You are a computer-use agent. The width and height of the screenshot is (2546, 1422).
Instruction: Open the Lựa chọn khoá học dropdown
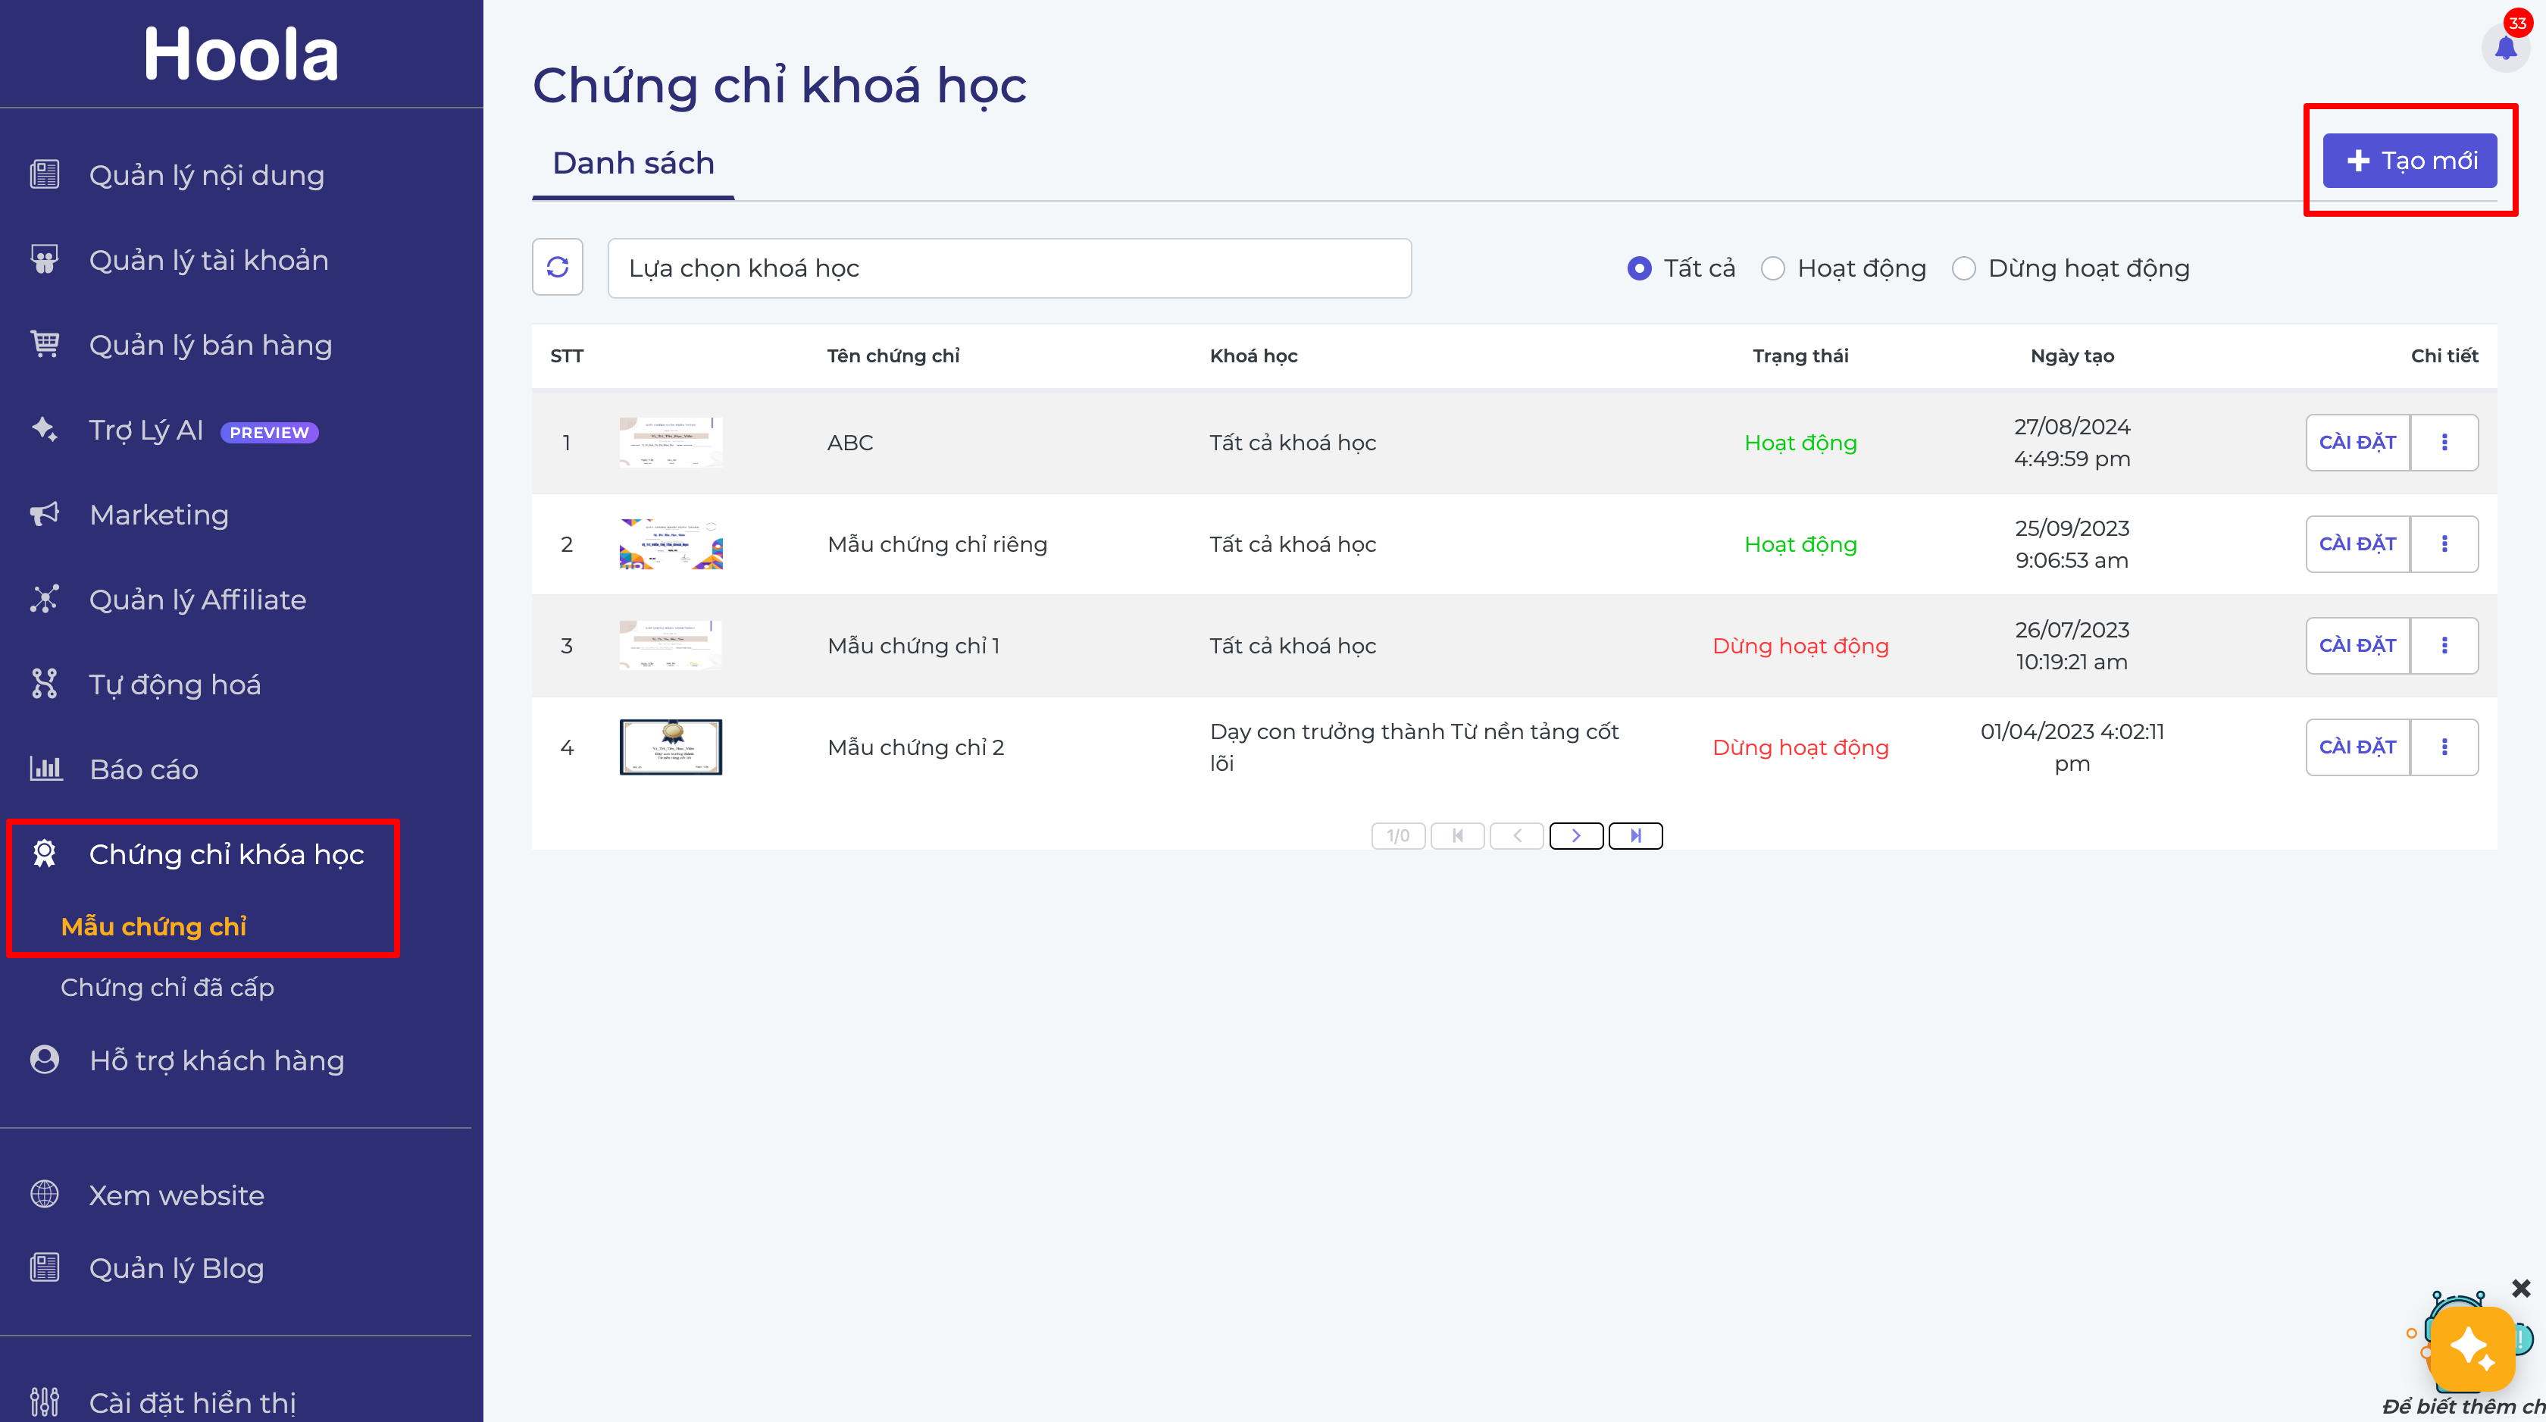click(1009, 268)
